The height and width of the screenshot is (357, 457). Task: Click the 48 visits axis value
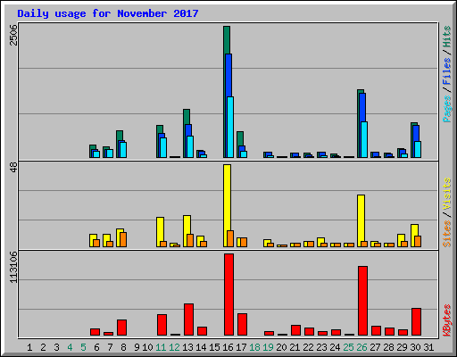(x=13, y=167)
